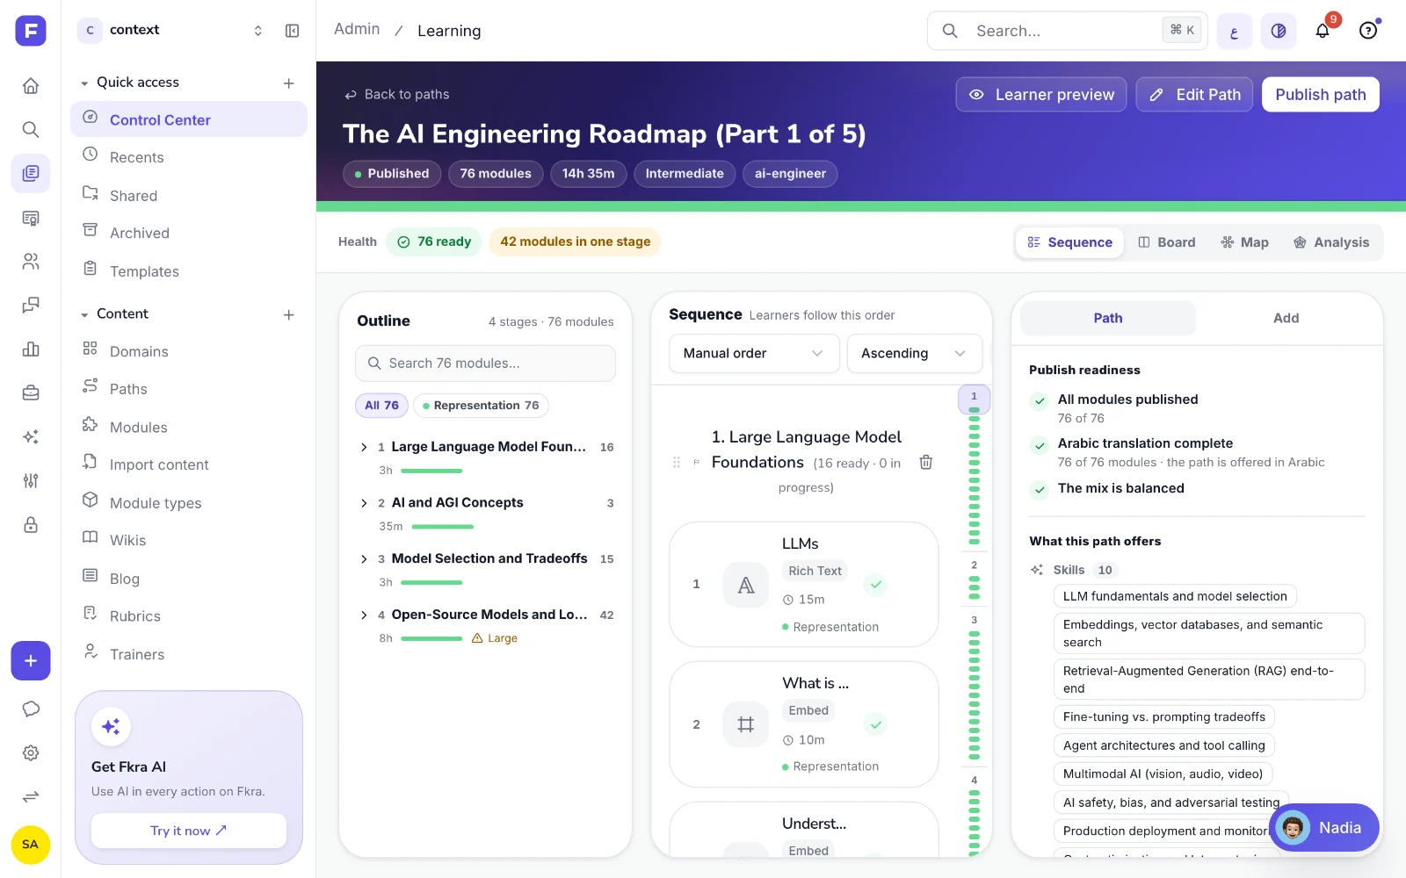Click the top Search bar
Image resolution: width=1406 pixels, height=878 pixels.
point(1068,31)
